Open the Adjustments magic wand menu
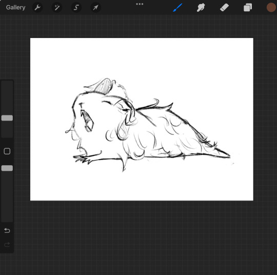Viewport: 277px width, 275px height. tap(57, 8)
